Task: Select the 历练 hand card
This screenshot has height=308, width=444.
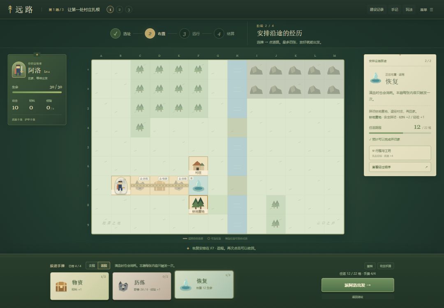Action: (x=142, y=286)
